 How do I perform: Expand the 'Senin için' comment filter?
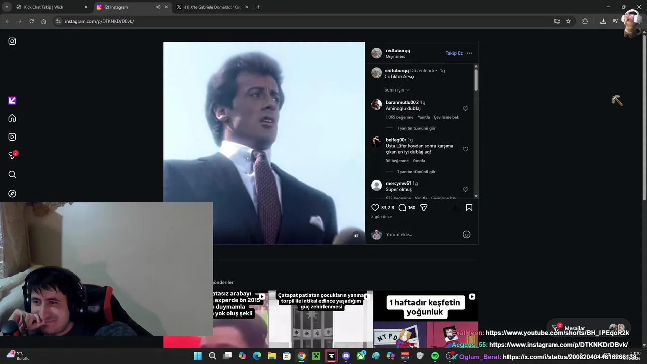pos(397,90)
